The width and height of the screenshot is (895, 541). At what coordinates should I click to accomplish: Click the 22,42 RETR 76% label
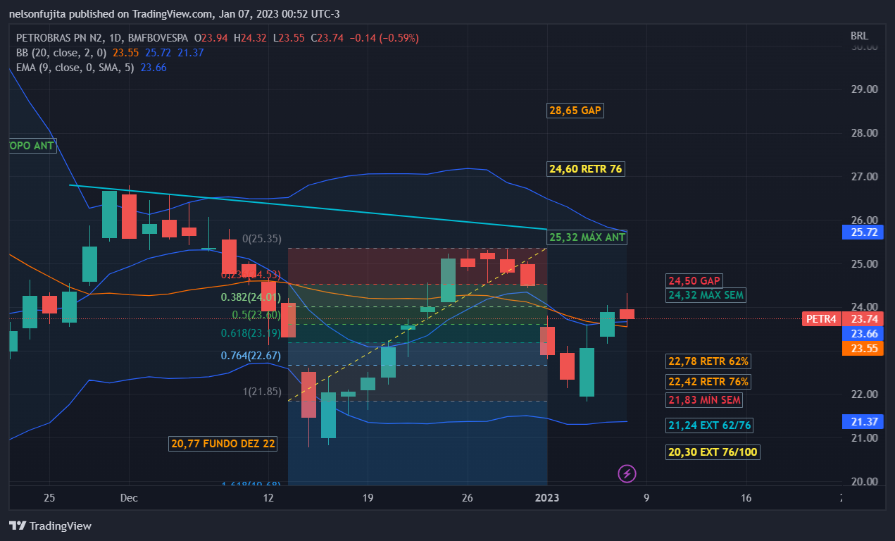point(708,382)
